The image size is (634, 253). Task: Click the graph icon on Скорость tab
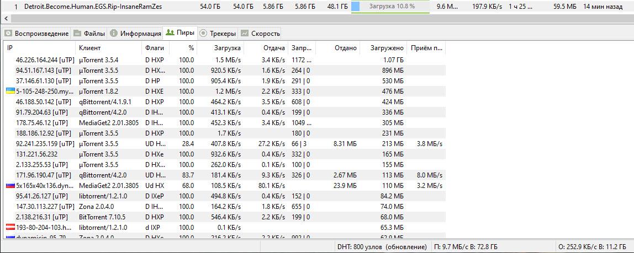click(x=245, y=34)
